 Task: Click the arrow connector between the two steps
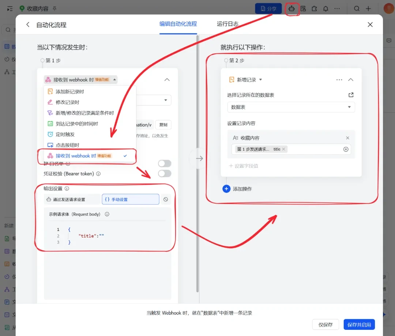(199, 158)
